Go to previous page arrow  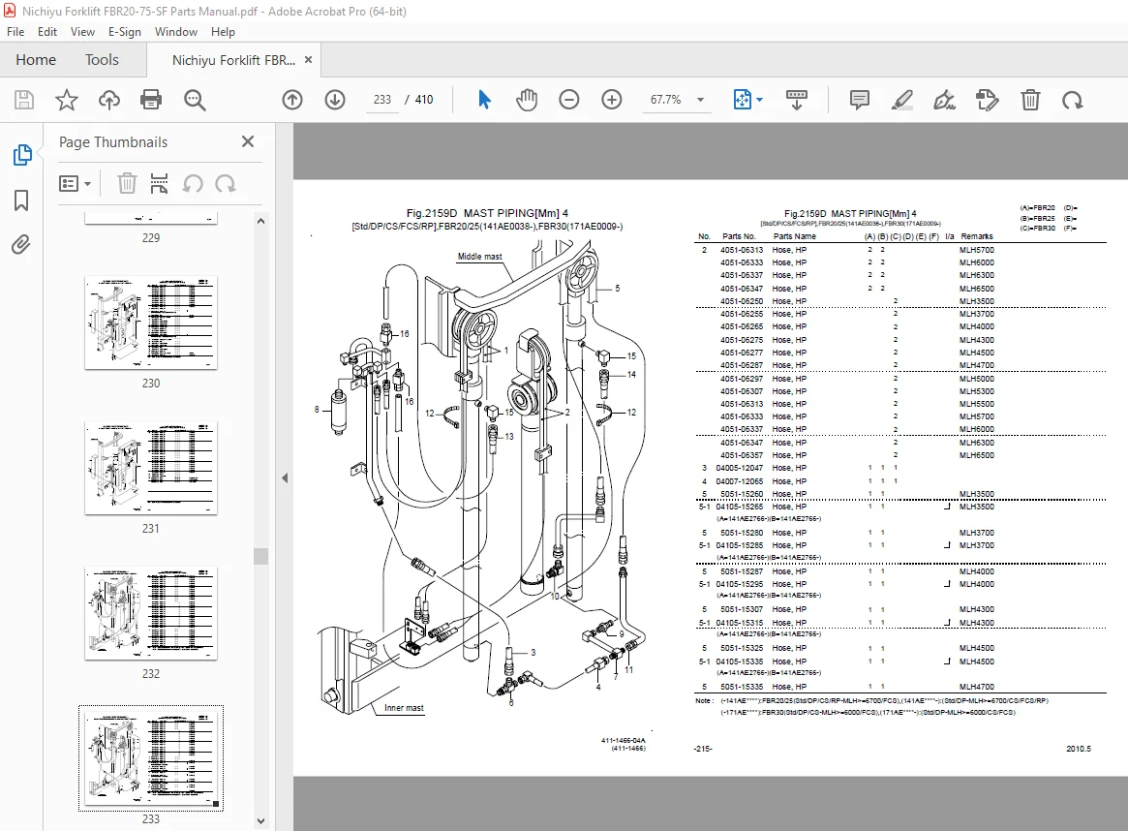(292, 100)
